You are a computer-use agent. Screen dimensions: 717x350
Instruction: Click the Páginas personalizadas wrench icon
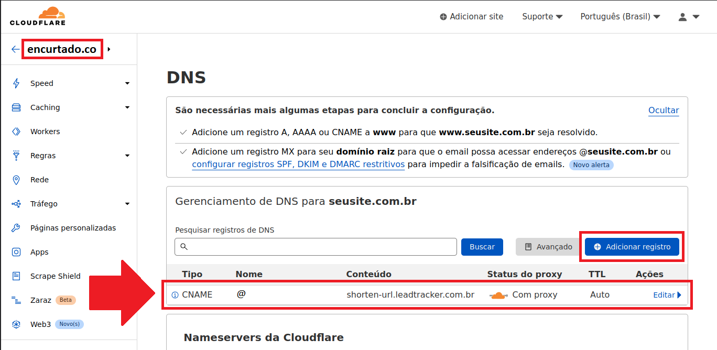(x=16, y=228)
